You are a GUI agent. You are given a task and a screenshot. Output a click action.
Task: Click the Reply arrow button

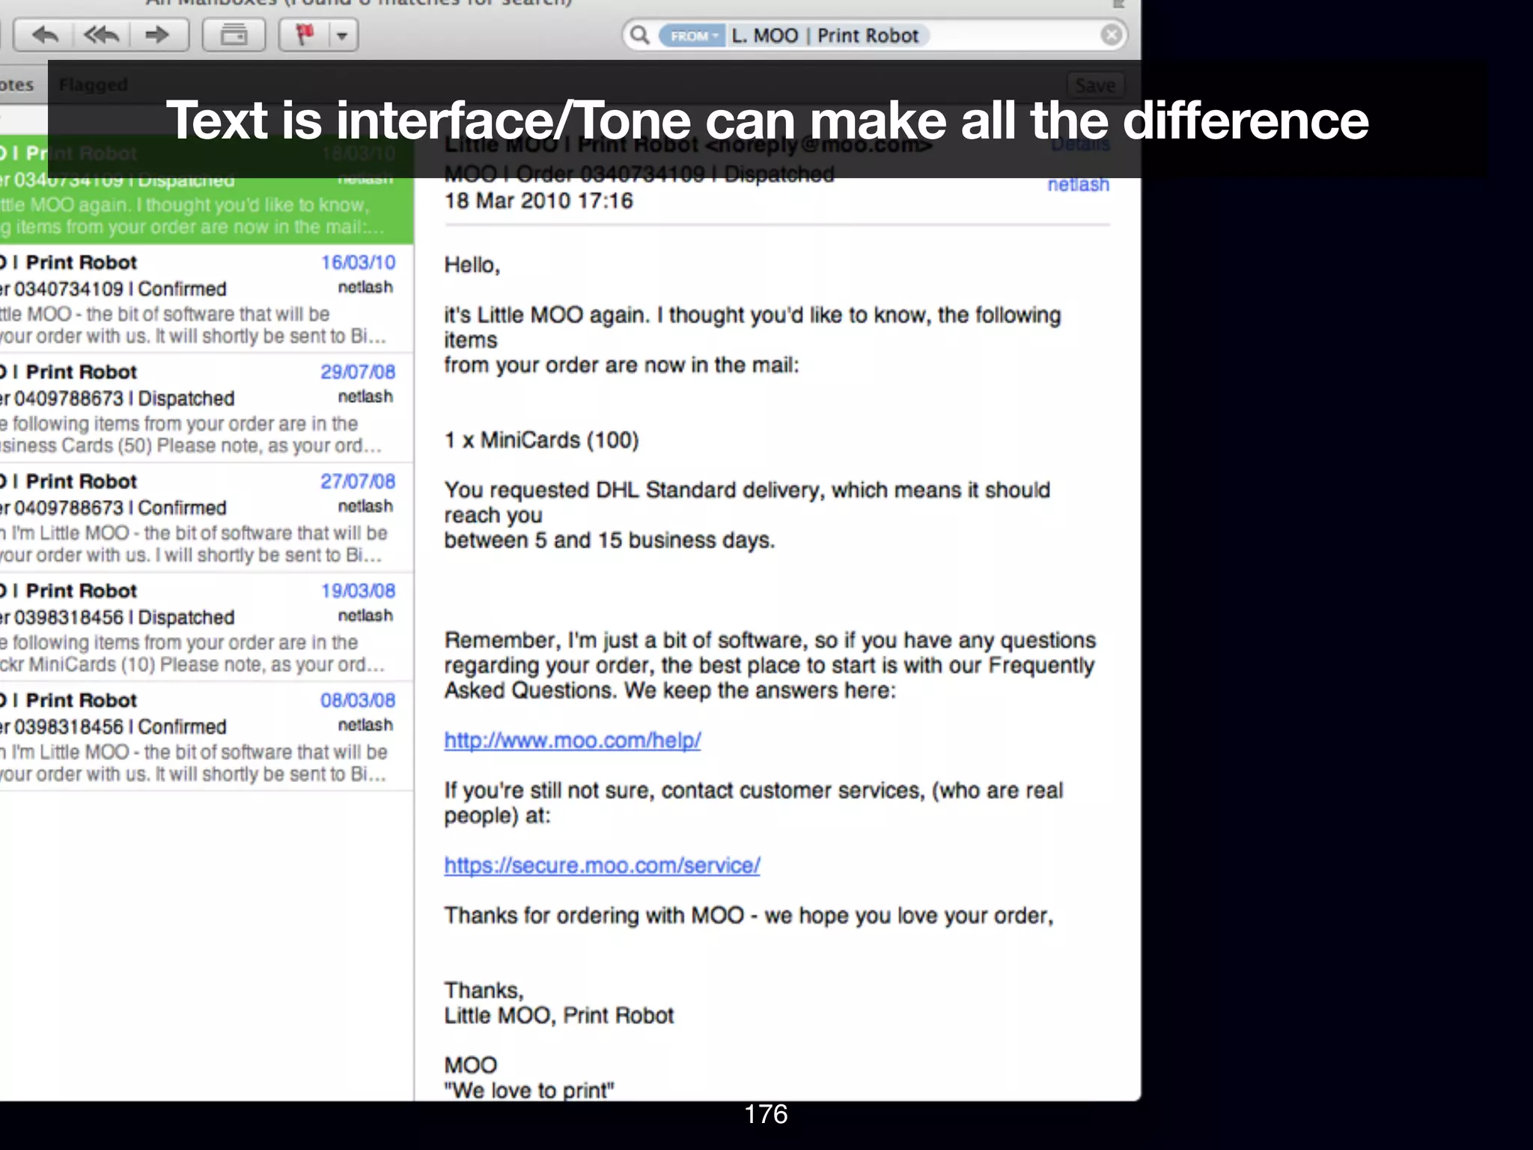pyautogui.click(x=44, y=35)
